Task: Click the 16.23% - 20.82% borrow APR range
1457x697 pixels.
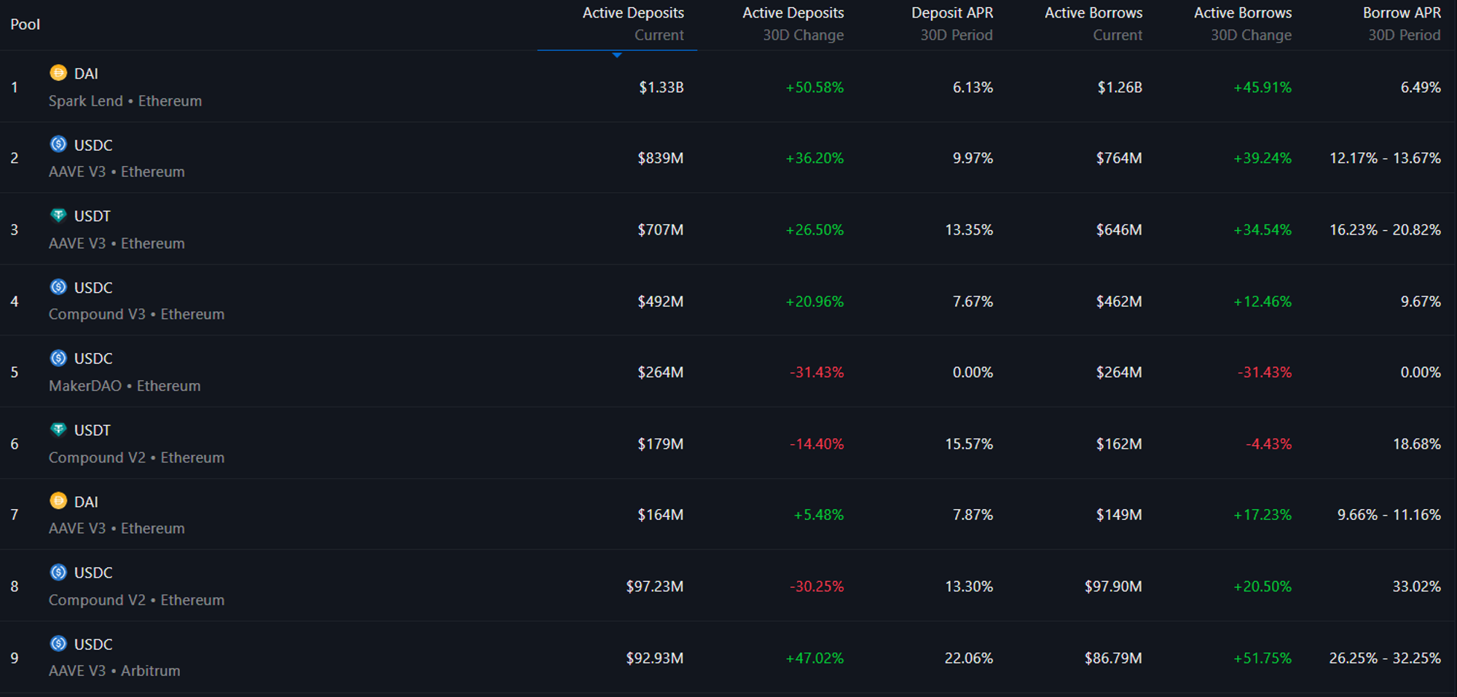Action: point(1385,230)
